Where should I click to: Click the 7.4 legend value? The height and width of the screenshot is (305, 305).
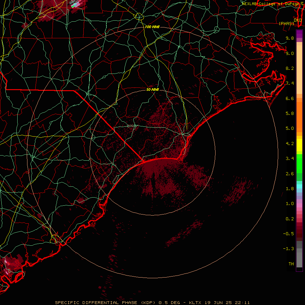pos(290,83)
